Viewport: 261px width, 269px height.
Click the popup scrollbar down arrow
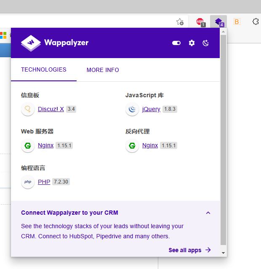[223, 253]
